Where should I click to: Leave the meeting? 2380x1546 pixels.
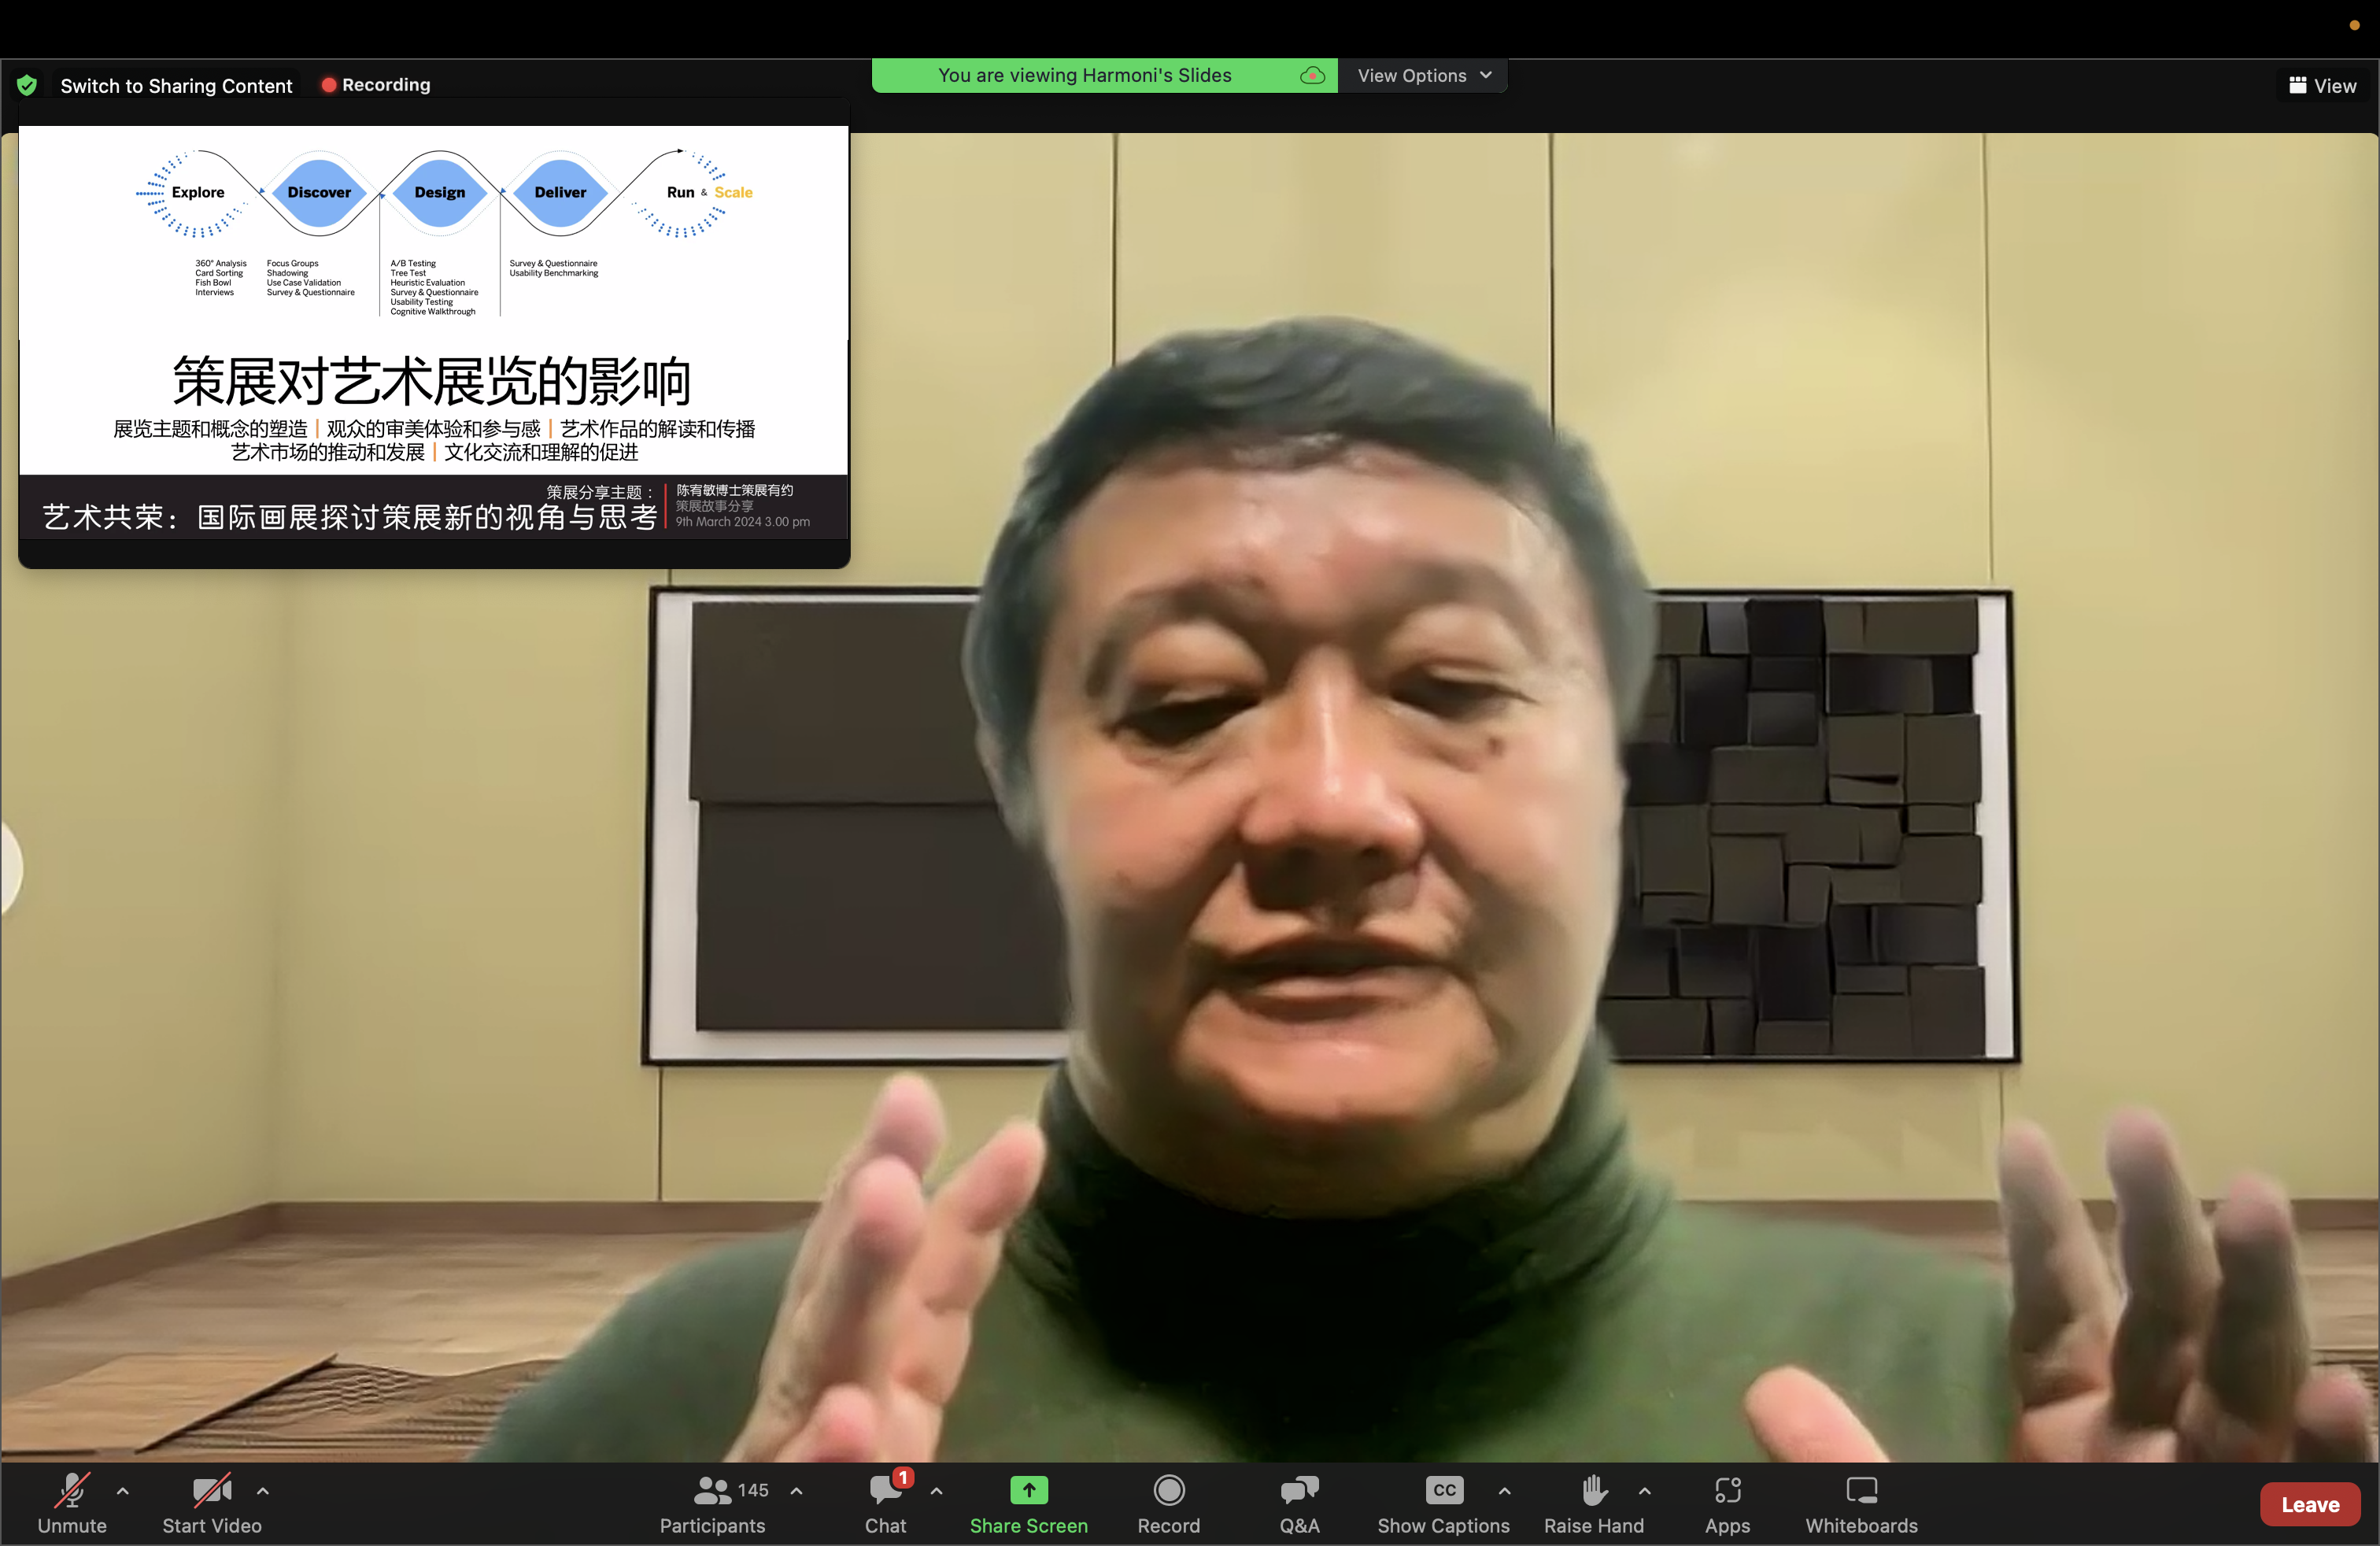click(x=2309, y=1504)
